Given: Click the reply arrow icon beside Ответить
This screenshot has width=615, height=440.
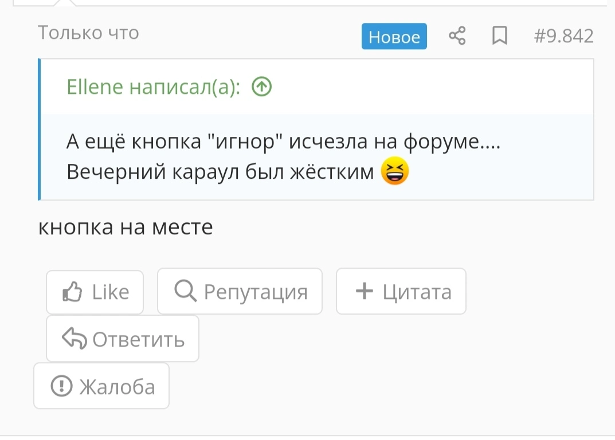Looking at the screenshot, I should (x=74, y=339).
